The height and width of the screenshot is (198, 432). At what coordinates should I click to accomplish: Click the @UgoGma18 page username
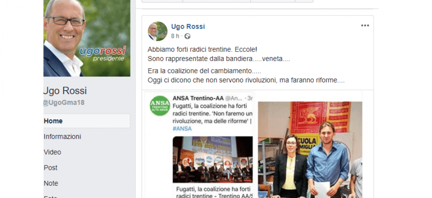[x=64, y=103]
